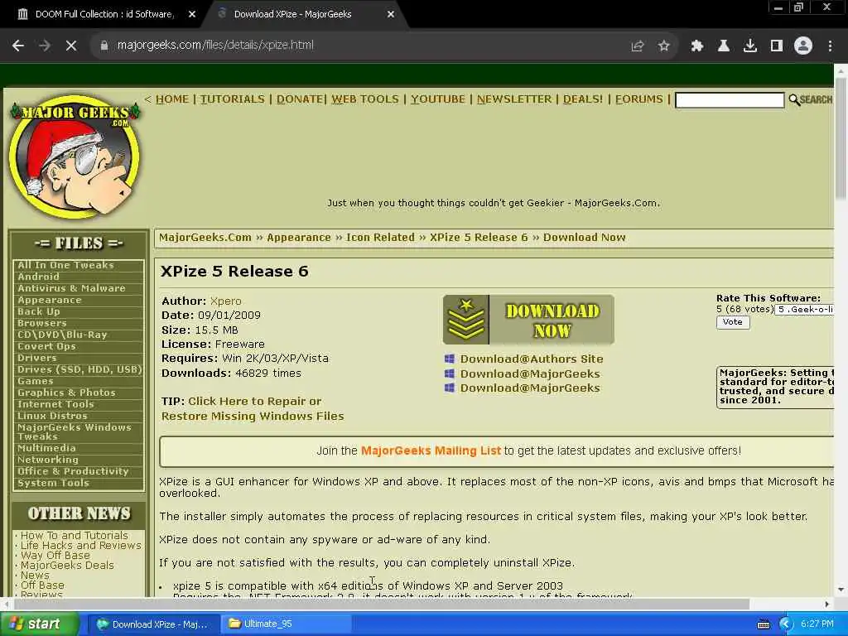The width and height of the screenshot is (848, 636).
Task: Open the YOUTUBE nav link
Action: click(x=438, y=99)
